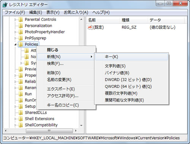
Task: Open the お気に入り(A) menu
Action: pyautogui.click(x=76, y=13)
